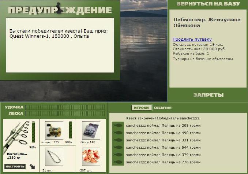Viewport: 248px width, 174px height.
Task: Click the fish icon beside the 331 грамм catch
Action: click(x=118, y=140)
